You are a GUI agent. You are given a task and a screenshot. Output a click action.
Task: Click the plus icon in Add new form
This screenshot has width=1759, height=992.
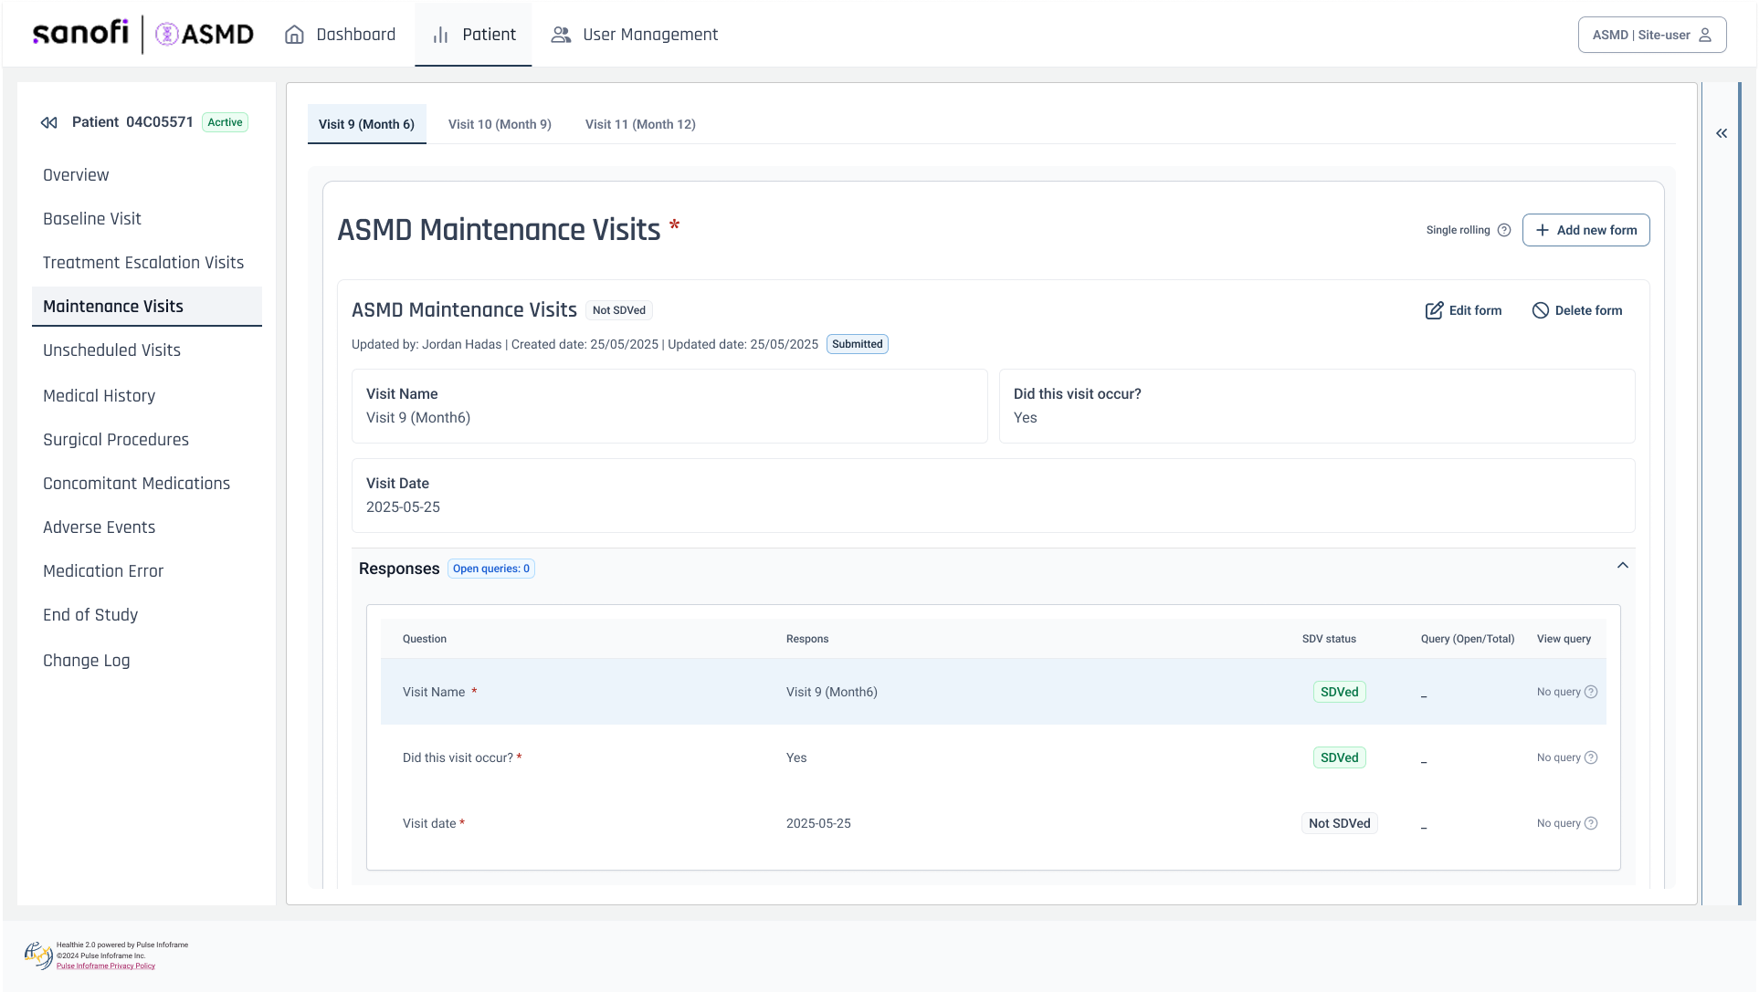pyautogui.click(x=1543, y=230)
